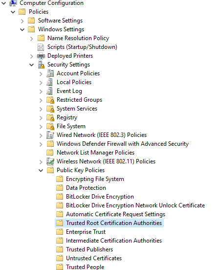Select 'Trusted People' tree item

[x=85, y=267]
